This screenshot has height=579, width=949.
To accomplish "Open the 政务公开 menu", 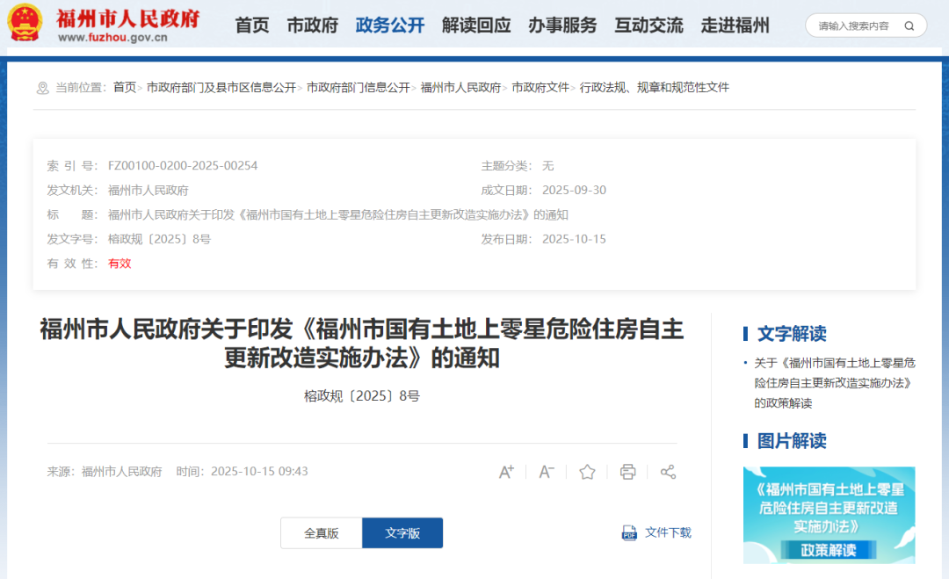I will coord(389,25).
